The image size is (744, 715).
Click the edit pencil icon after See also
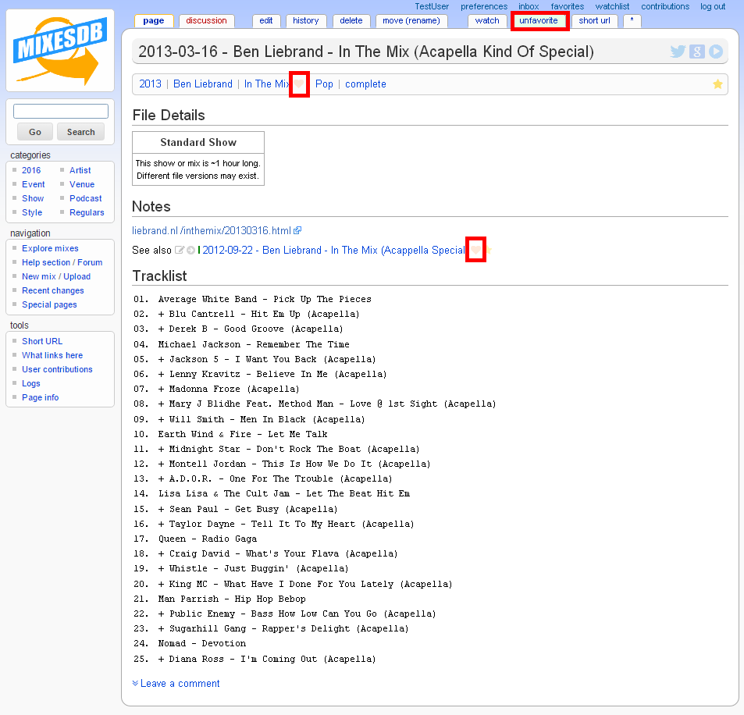coord(180,250)
